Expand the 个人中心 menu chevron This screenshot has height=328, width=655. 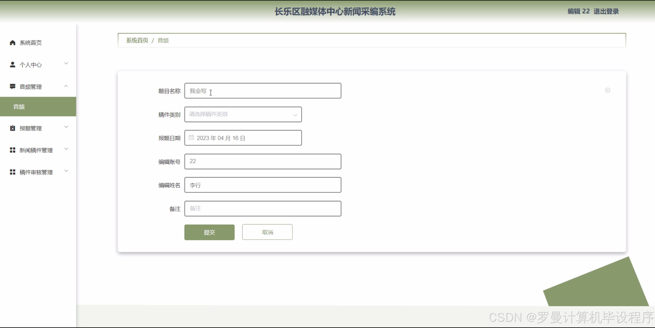point(66,64)
